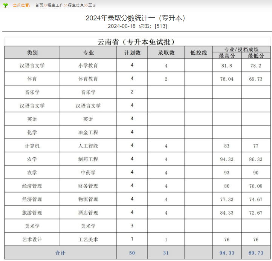
Task: Click the 77.33 score cell
Action: point(227,200)
